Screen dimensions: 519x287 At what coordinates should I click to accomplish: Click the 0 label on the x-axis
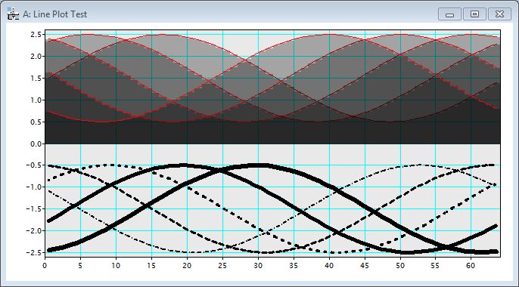point(45,266)
